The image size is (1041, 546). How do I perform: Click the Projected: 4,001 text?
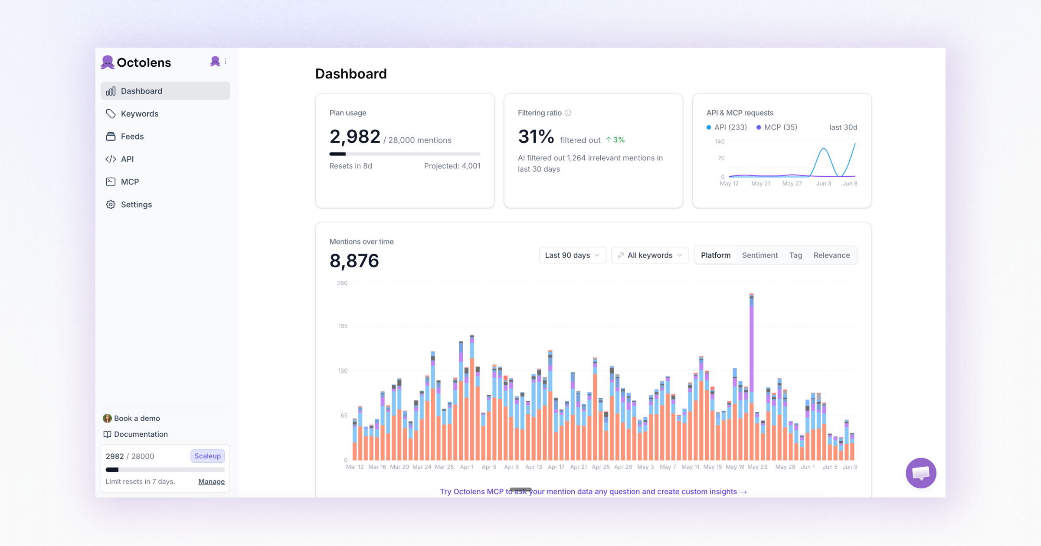click(452, 166)
